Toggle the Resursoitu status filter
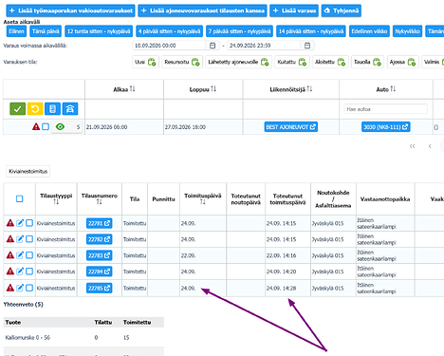 pos(182,62)
